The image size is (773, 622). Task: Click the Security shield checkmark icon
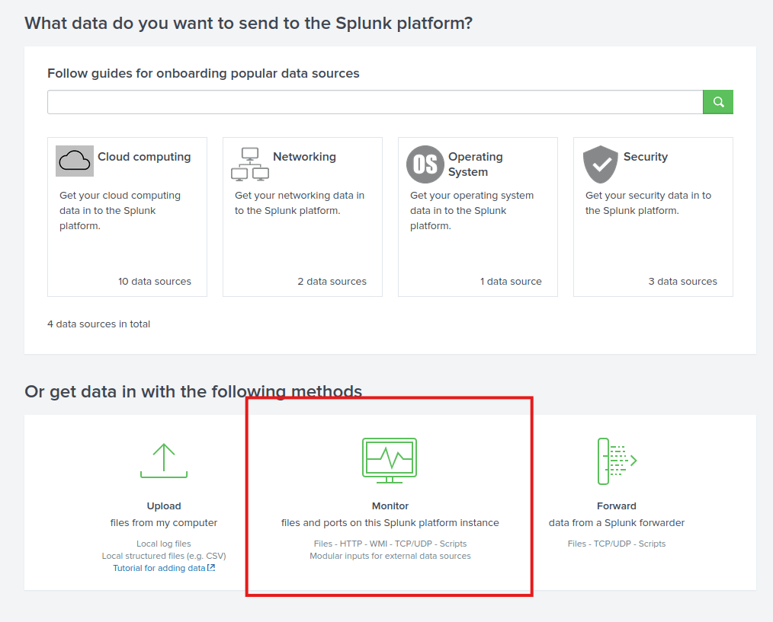pos(601,164)
